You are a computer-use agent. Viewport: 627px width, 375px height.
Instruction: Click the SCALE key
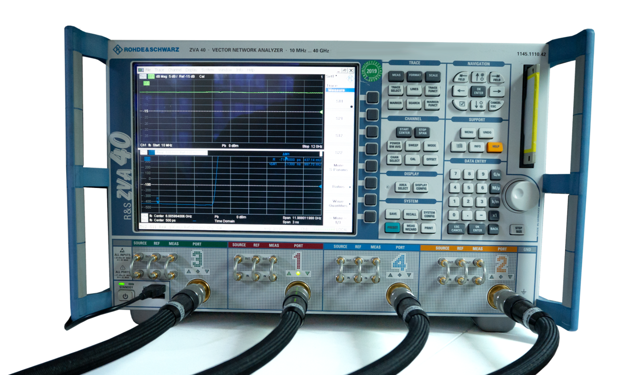[433, 76]
